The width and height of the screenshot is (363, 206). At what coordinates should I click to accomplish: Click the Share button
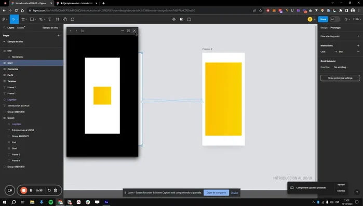tap(323, 19)
